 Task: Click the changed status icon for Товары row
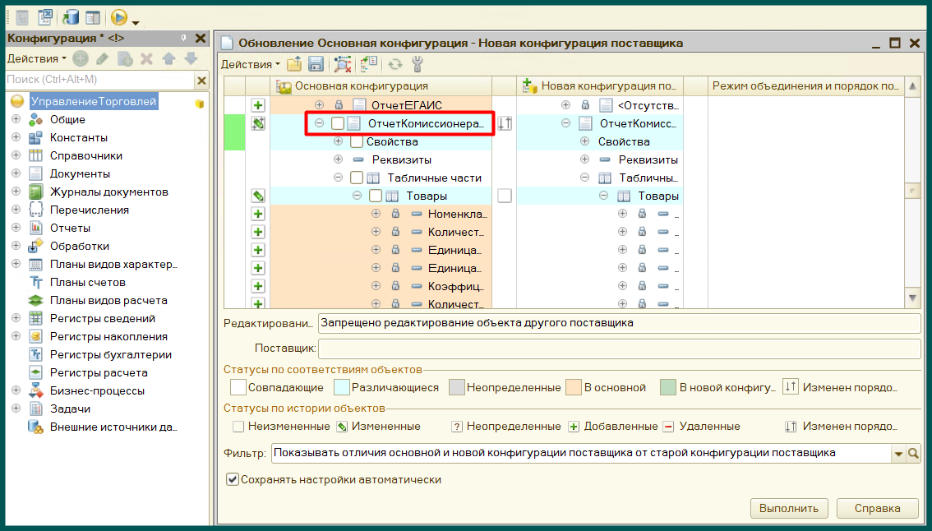pyautogui.click(x=258, y=196)
